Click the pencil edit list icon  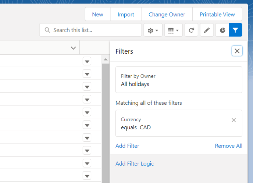pos(207,30)
